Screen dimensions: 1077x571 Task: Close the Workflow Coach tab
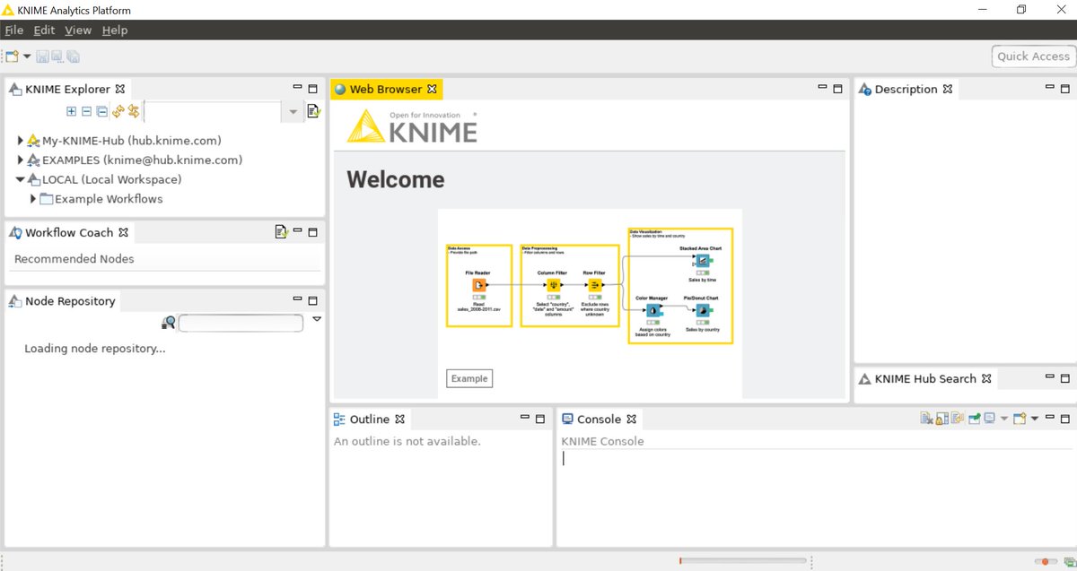point(124,232)
